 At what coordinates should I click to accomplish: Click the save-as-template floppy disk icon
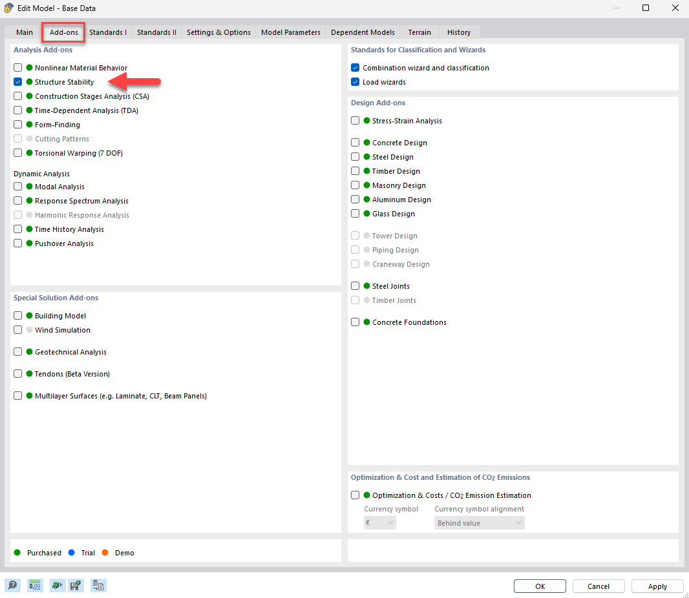(x=76, y=585)
